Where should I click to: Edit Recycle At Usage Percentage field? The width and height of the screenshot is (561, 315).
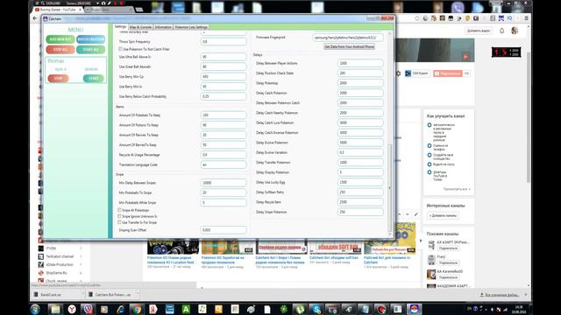click(x=224, y=155)
